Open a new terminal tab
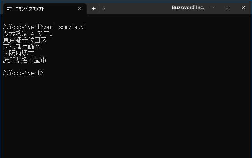The image size is (252, 158). tap(93, 9)
